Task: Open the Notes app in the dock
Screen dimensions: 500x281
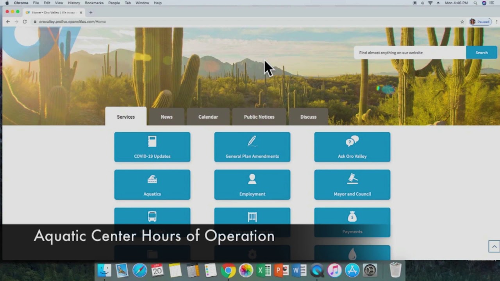Action: 175,270
